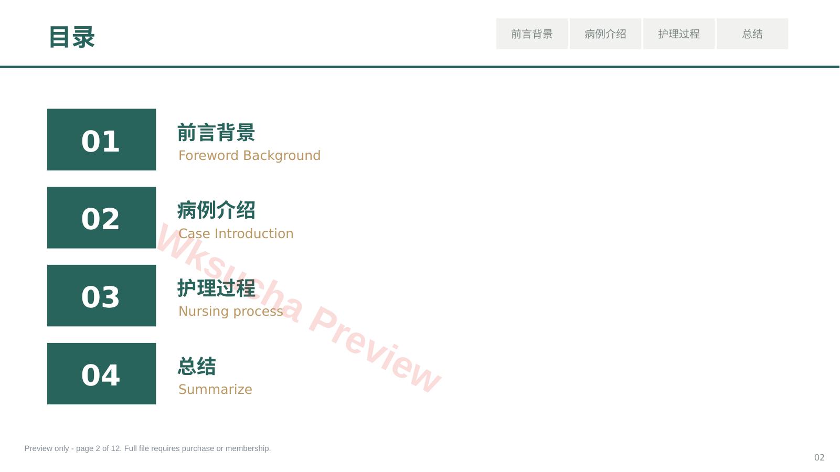Select the 病例介绍 heading in contents list

pos(216,210)
